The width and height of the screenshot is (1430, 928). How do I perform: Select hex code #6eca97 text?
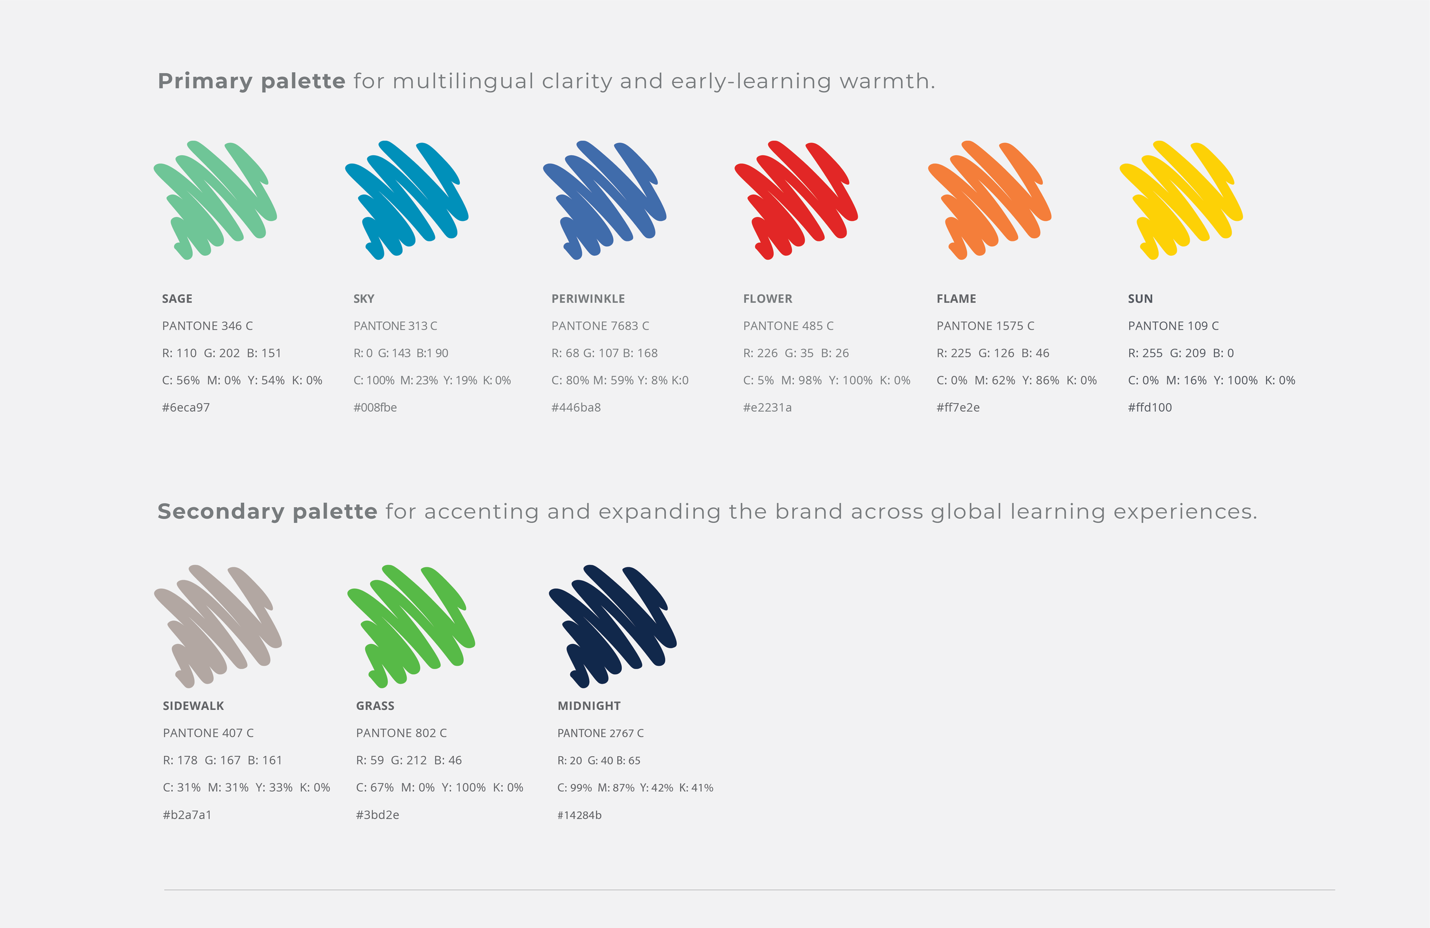pyautogui.click(x=186, y=407)
